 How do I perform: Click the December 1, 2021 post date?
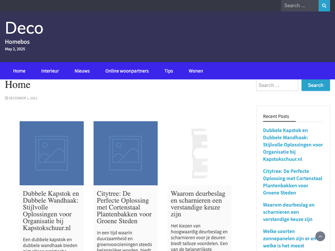point(23,98)
